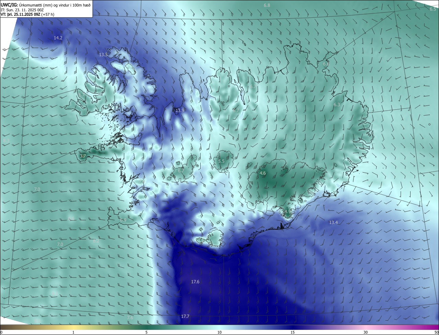
Task: Click the 13.4 value off the southeast coast
Action: [333, 223]
